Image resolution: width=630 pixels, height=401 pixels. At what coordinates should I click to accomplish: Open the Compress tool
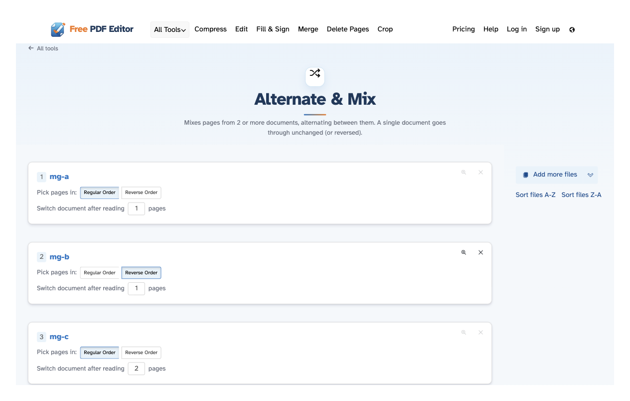tap(210, 29)
